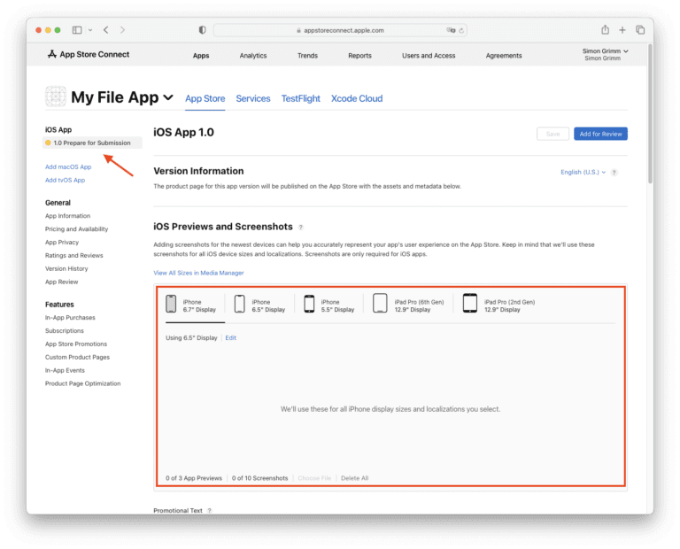Open Analytics in top navigation
Image resolution: width=680 pixels, height=549 pixels.
pos(252,56)
